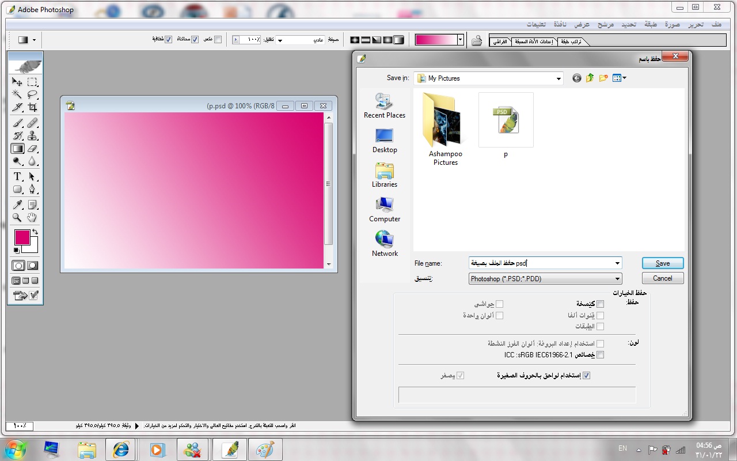Open the ملف (File) menu
737x461 pixels.
(x=716, y=24)
